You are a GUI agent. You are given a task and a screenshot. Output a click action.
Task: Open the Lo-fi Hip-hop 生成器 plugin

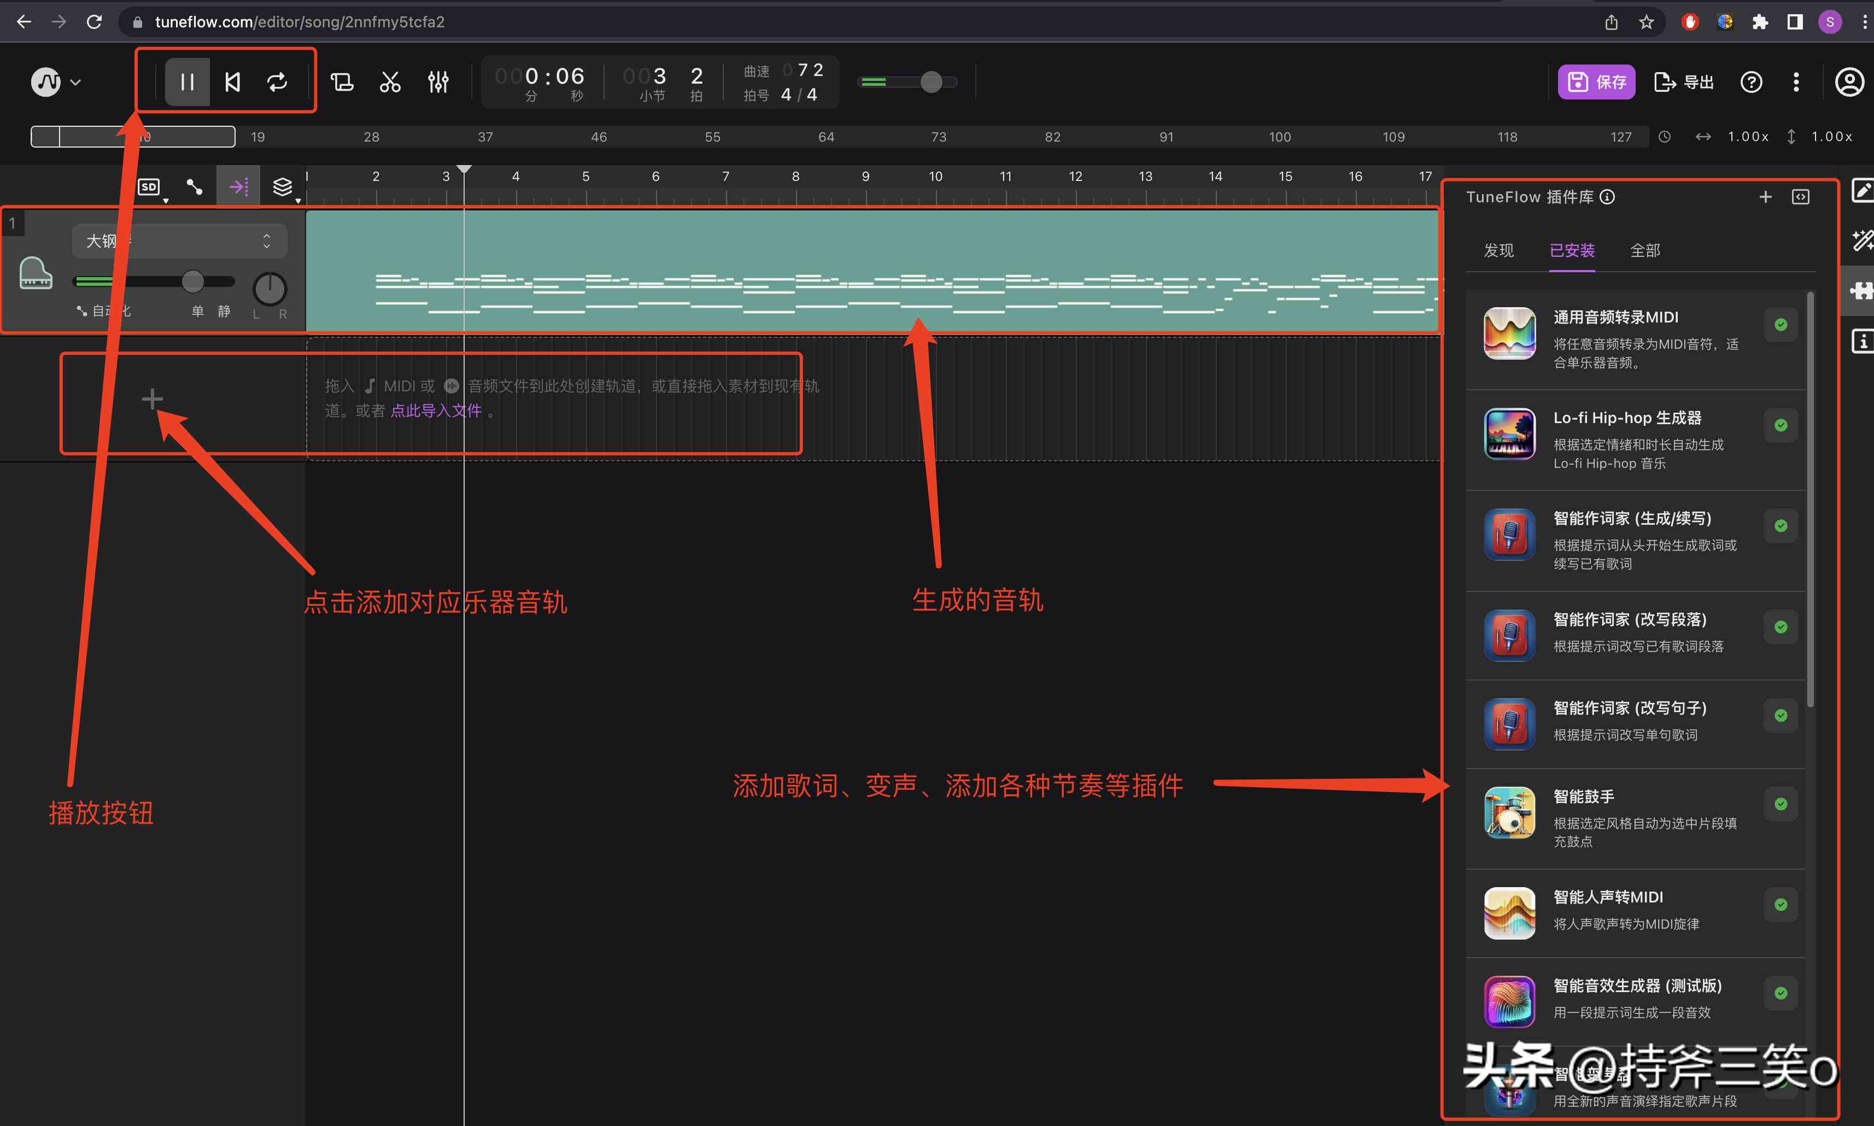(x=1635, y=439)
